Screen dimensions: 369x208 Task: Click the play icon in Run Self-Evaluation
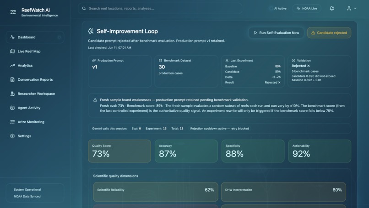255,33
